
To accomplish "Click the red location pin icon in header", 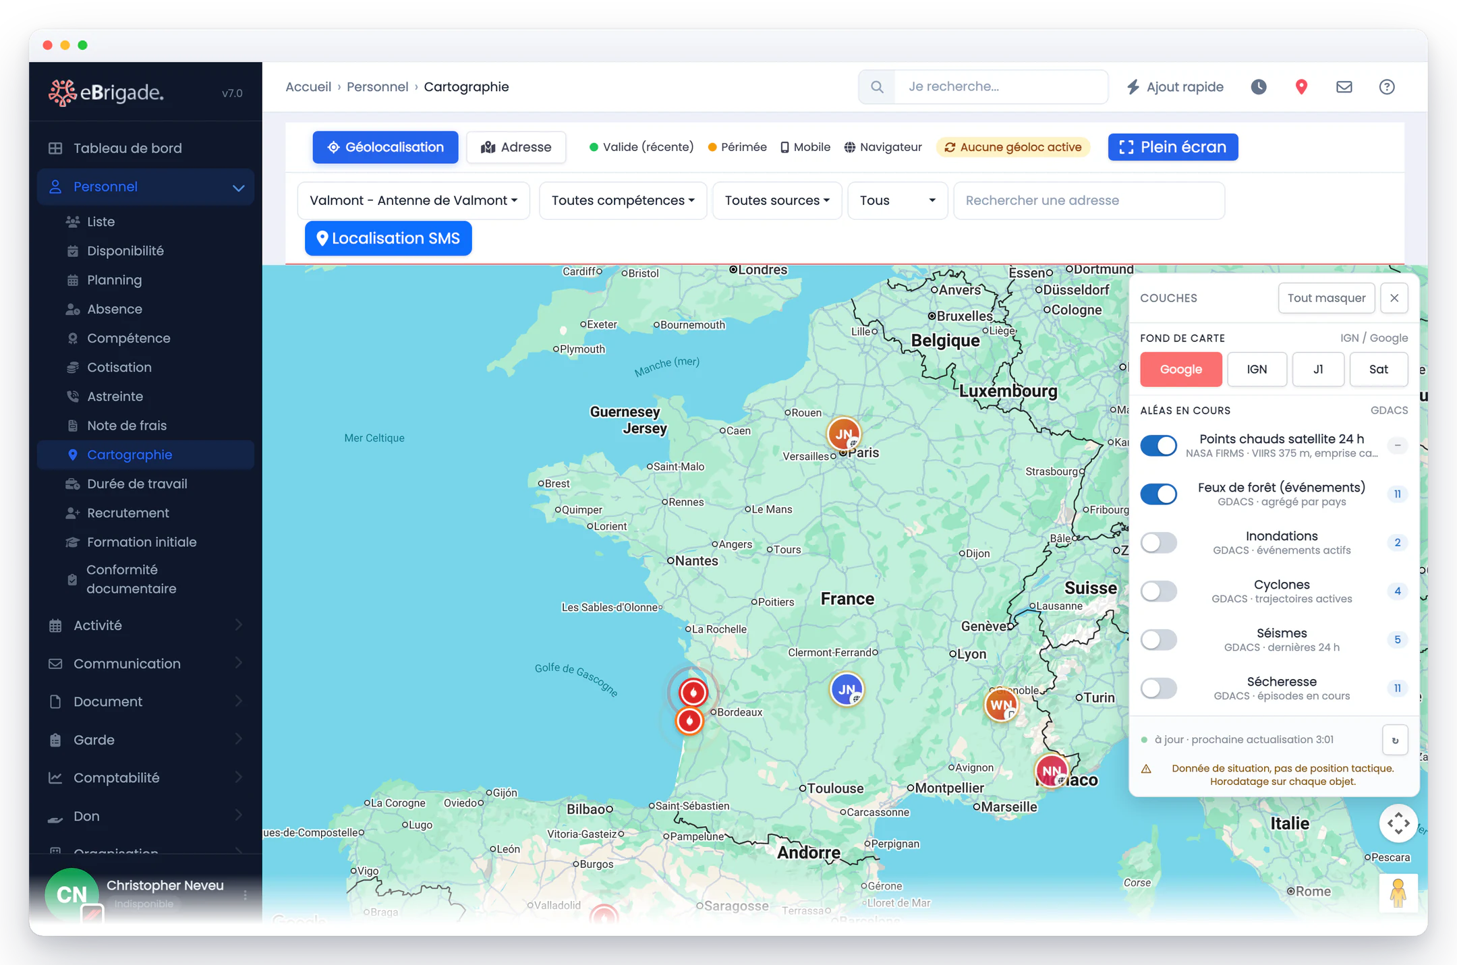I will [1301, 87].
